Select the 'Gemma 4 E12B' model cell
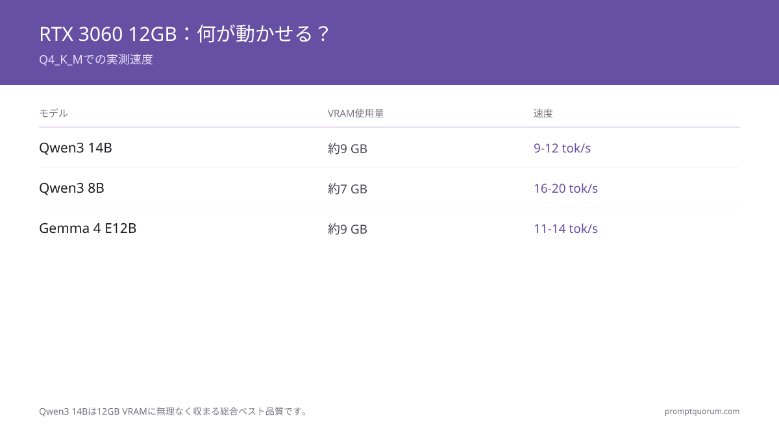 coord(88,228)
